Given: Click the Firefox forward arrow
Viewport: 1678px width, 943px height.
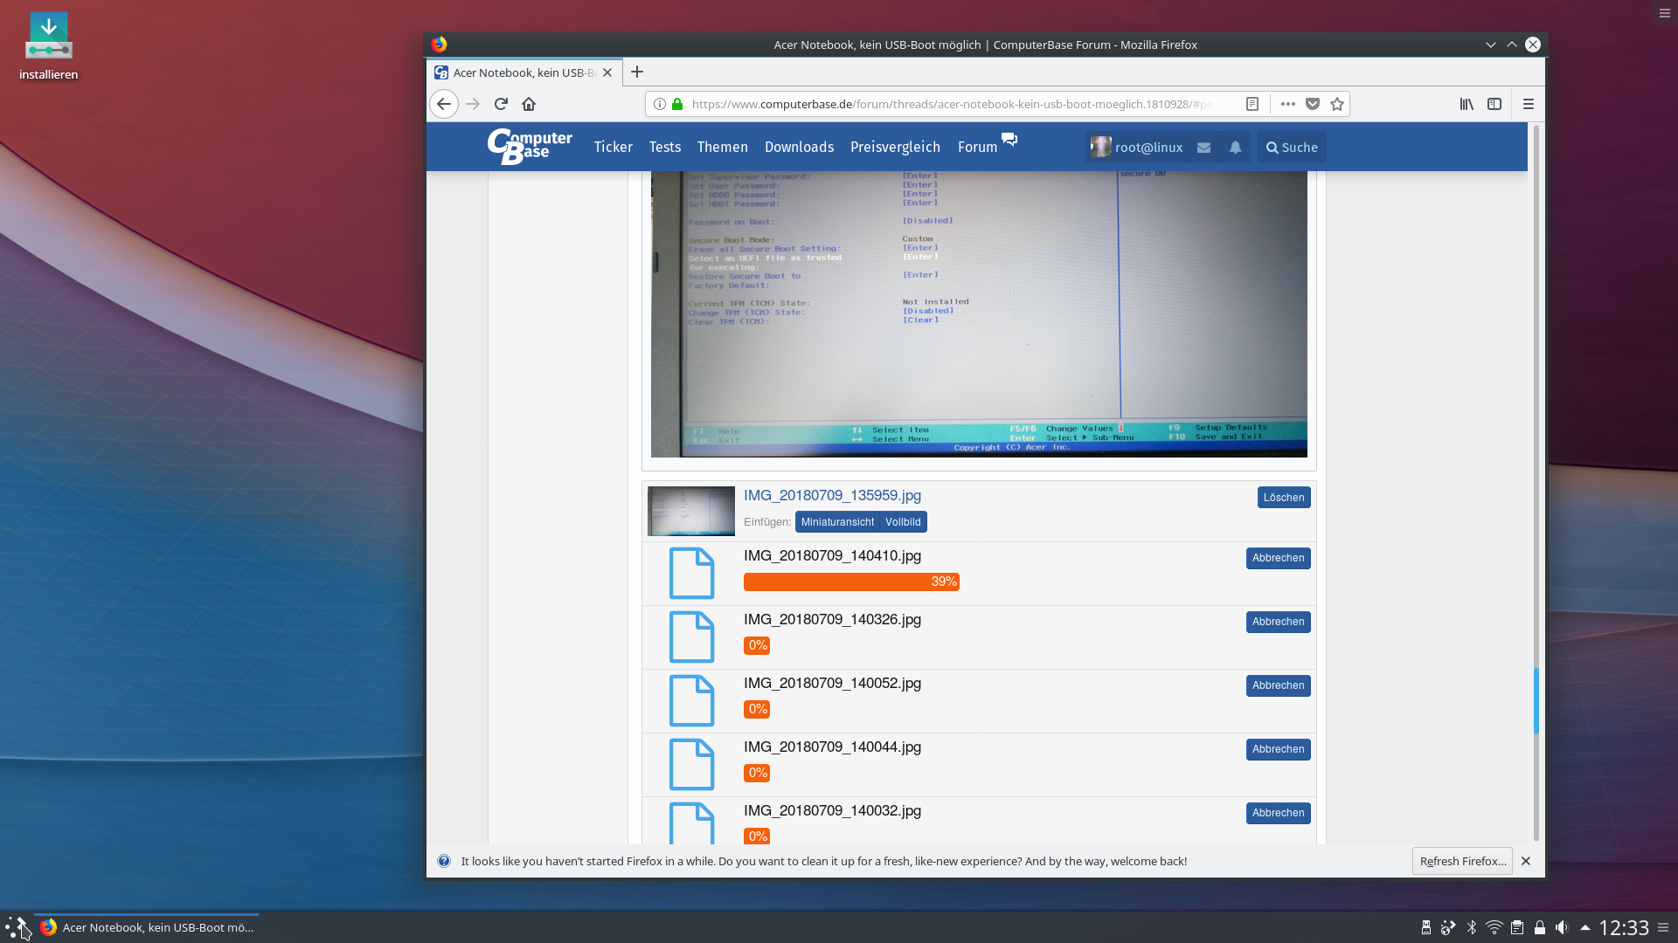Looking at the screenshot, I should (x=473, y=104).
